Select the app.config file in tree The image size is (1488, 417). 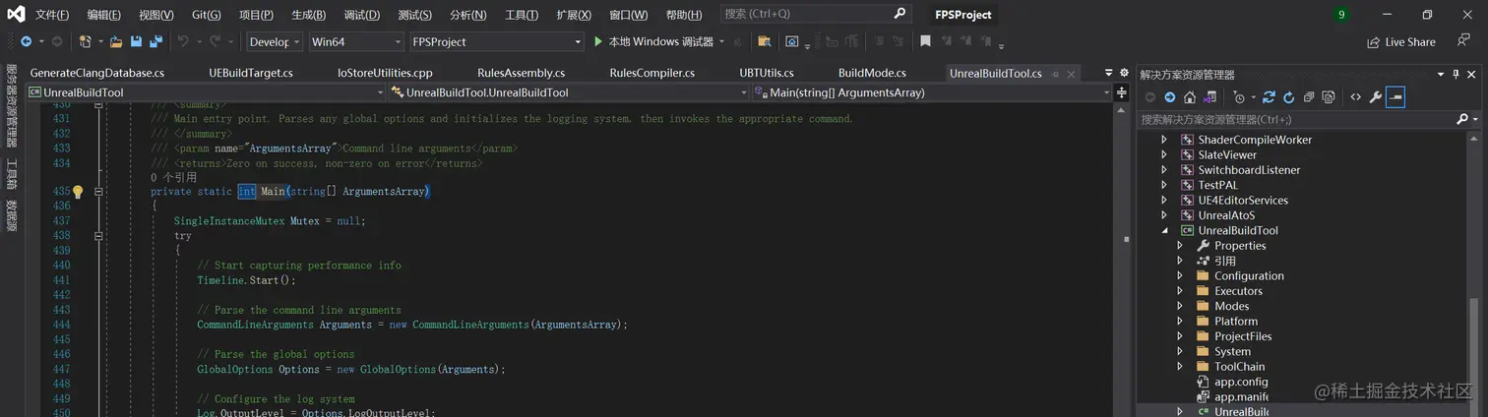pyautogui.click(x=1241, y=382)
